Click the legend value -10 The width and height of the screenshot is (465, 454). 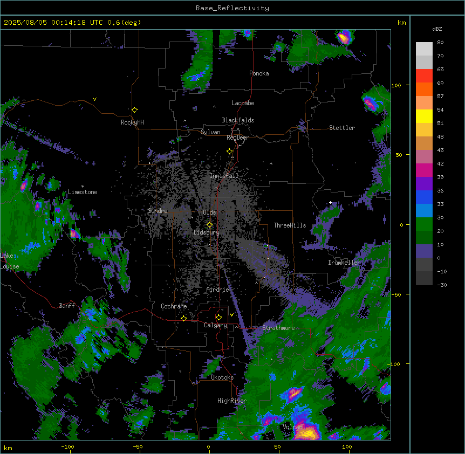442,271
